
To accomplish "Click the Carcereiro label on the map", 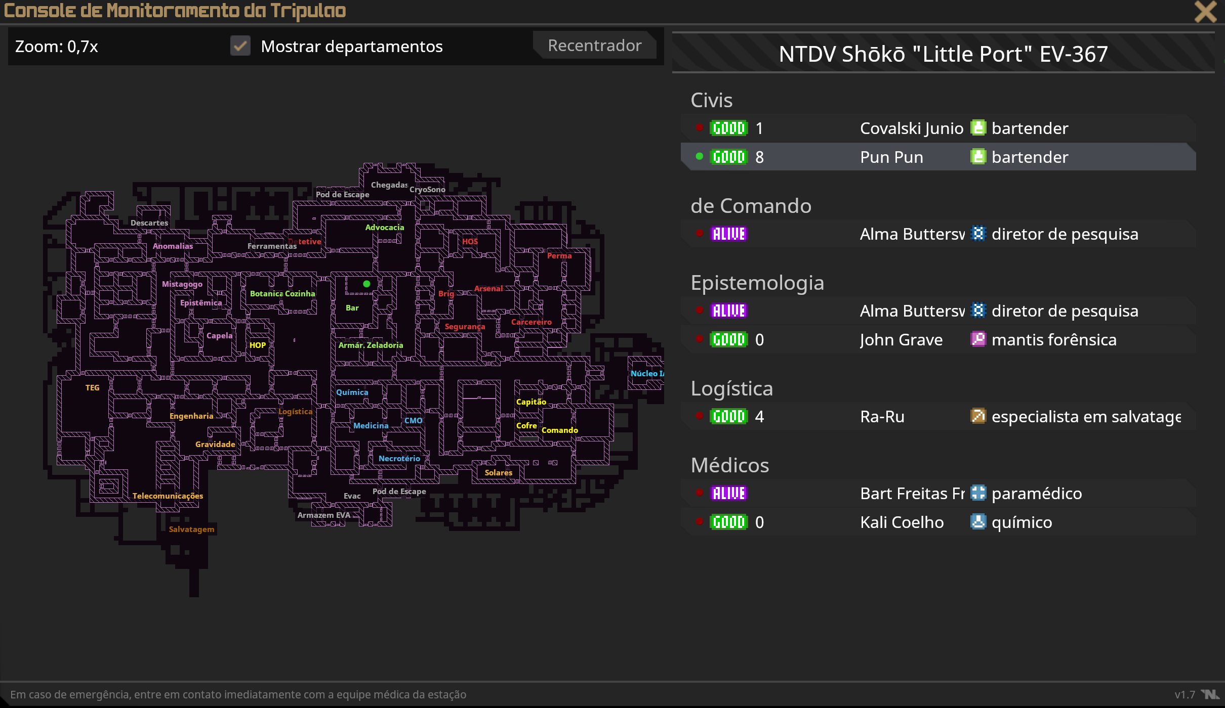I will tap(531, 322).
